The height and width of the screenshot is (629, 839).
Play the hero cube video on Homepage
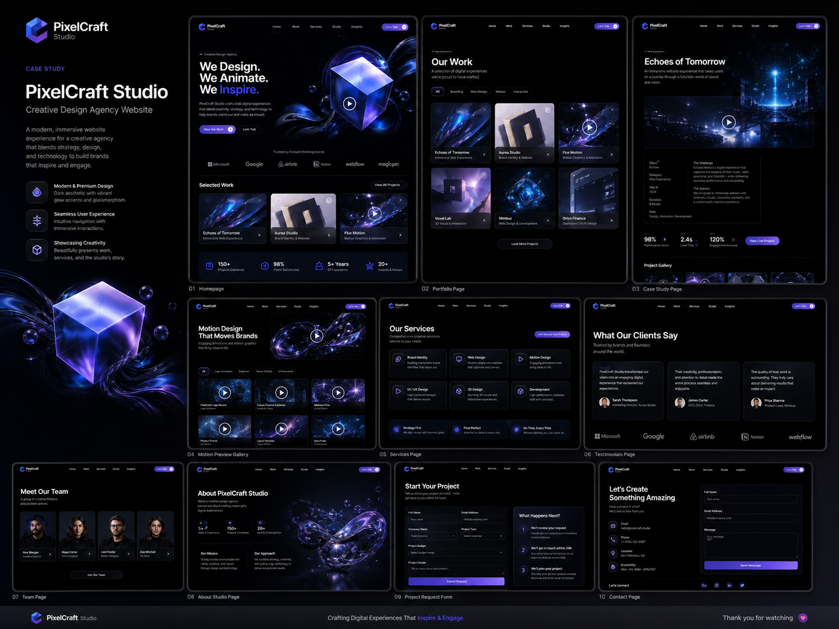(349, 104)
